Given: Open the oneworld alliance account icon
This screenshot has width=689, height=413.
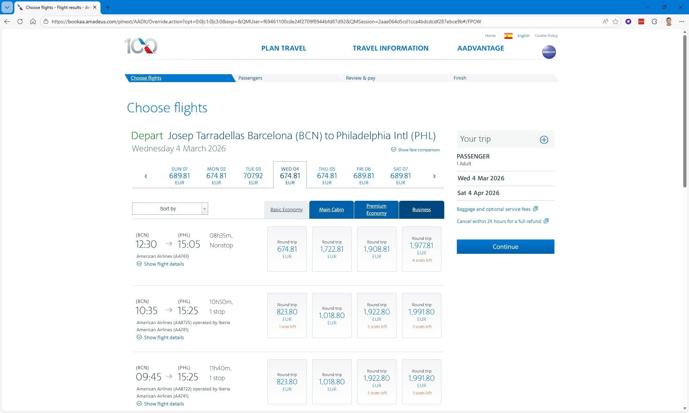Looking at the screenshot, I should pos(549,52).
